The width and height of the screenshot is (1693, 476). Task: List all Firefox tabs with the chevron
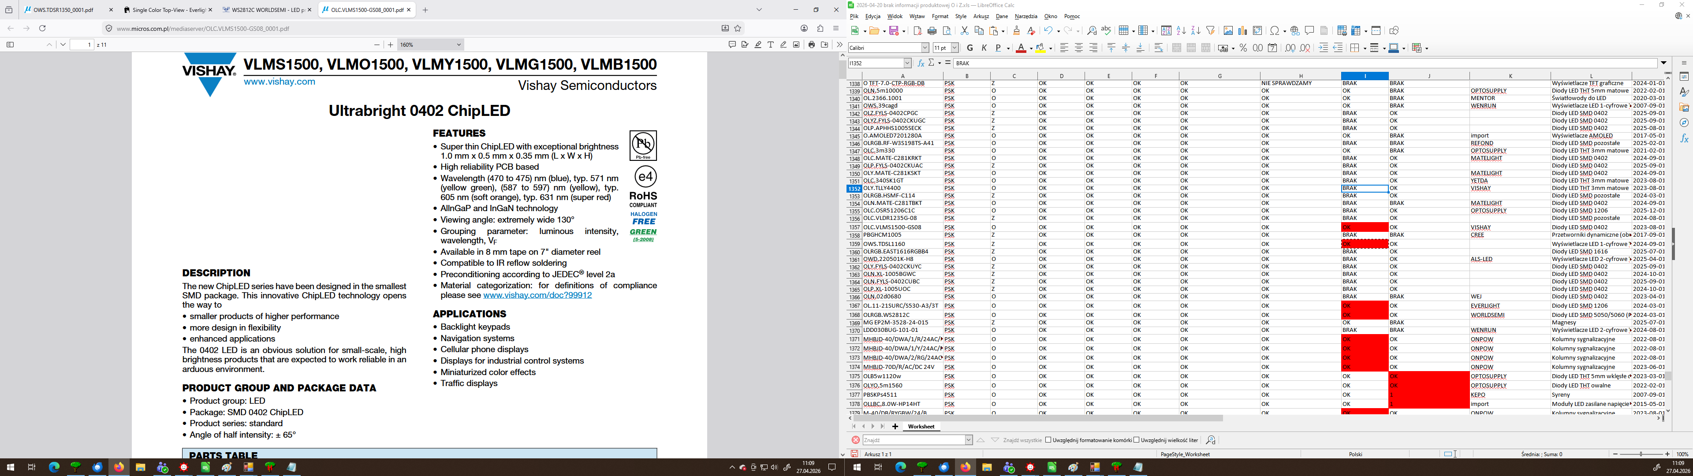tap(759, 10)
